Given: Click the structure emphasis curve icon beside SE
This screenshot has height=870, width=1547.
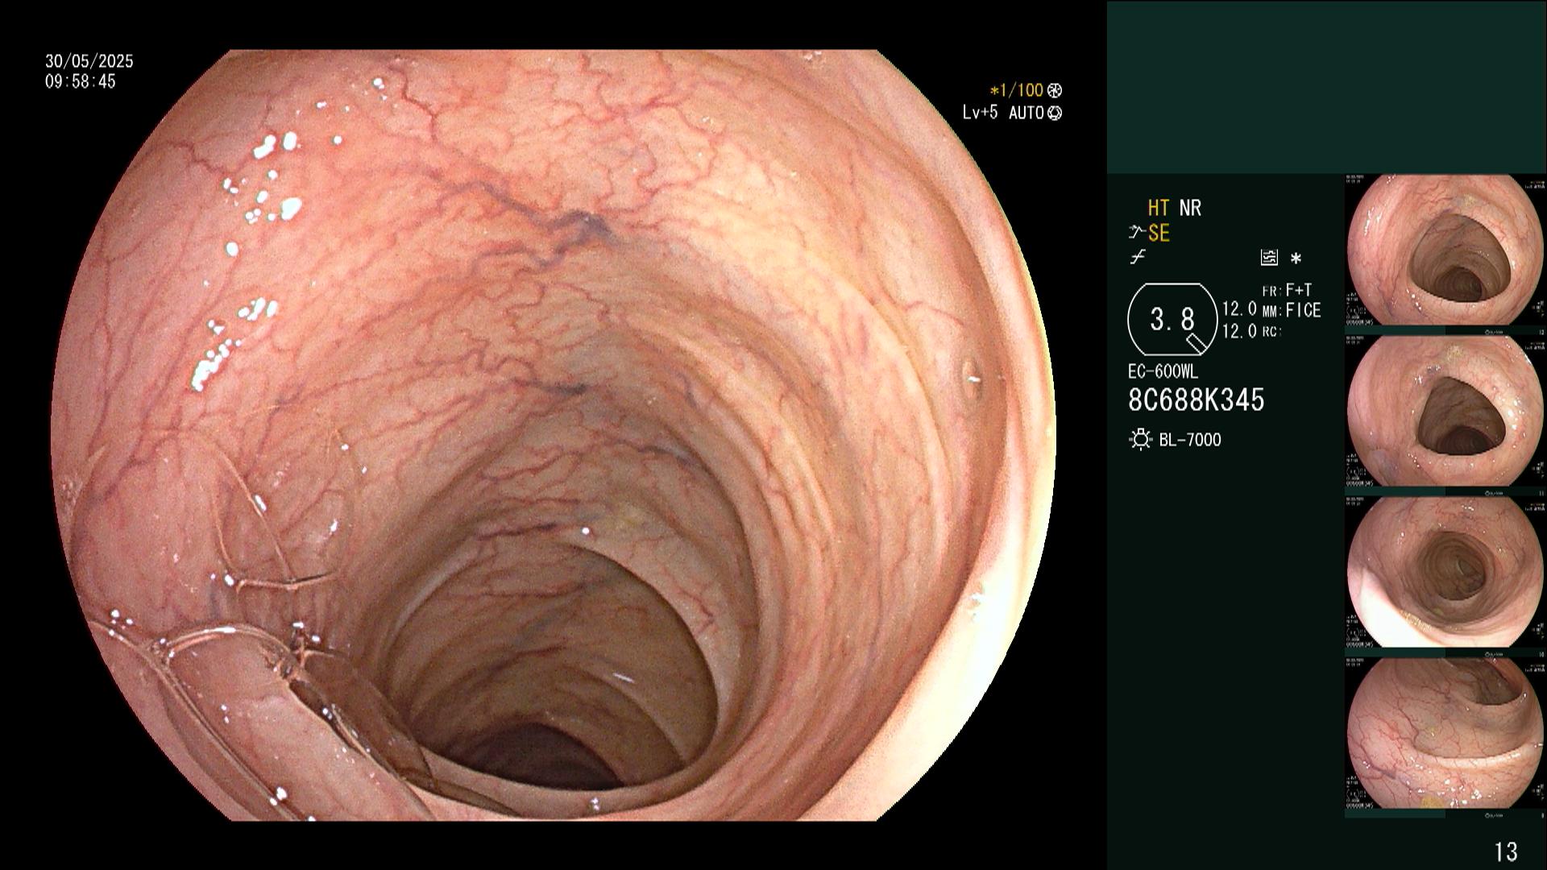Looking at the screenshot, I should [x=1137, y=233].
